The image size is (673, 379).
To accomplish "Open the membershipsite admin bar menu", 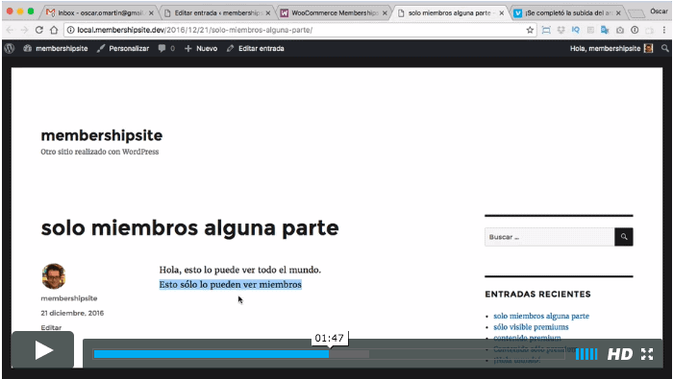I will [56, 48].
